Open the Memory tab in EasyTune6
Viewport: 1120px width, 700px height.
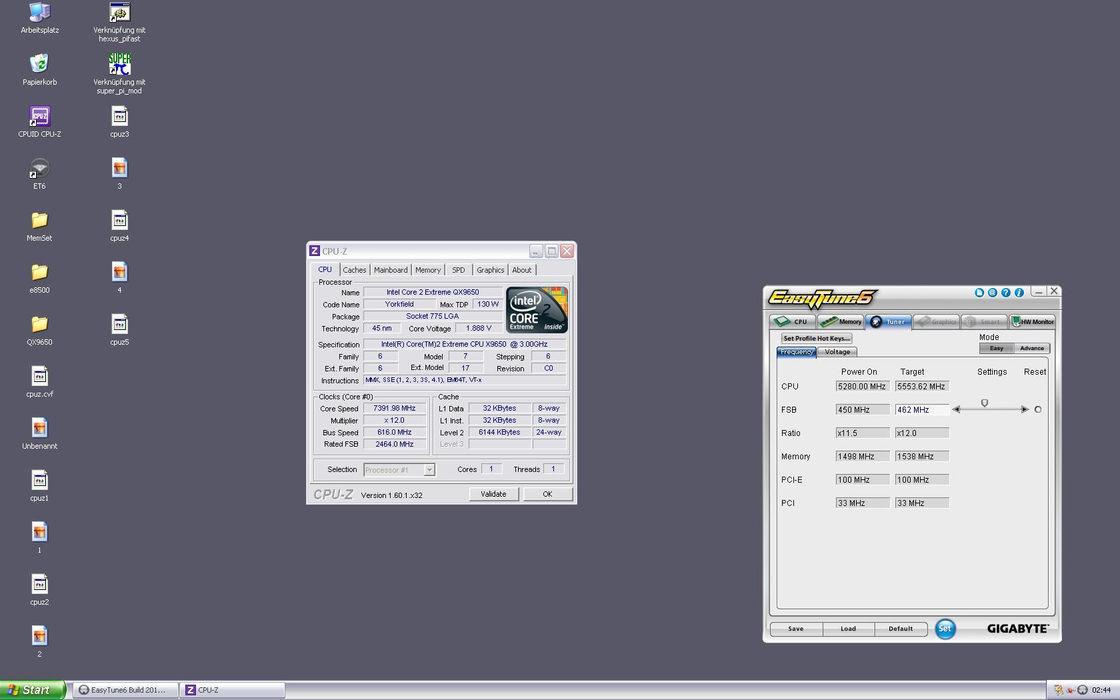(841, 321)
